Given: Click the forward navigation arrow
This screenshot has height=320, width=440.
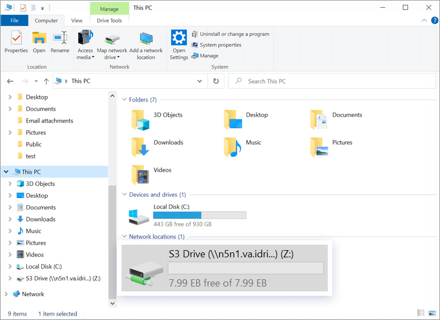Looking at the screenshot, I should [x=25, y=81].
